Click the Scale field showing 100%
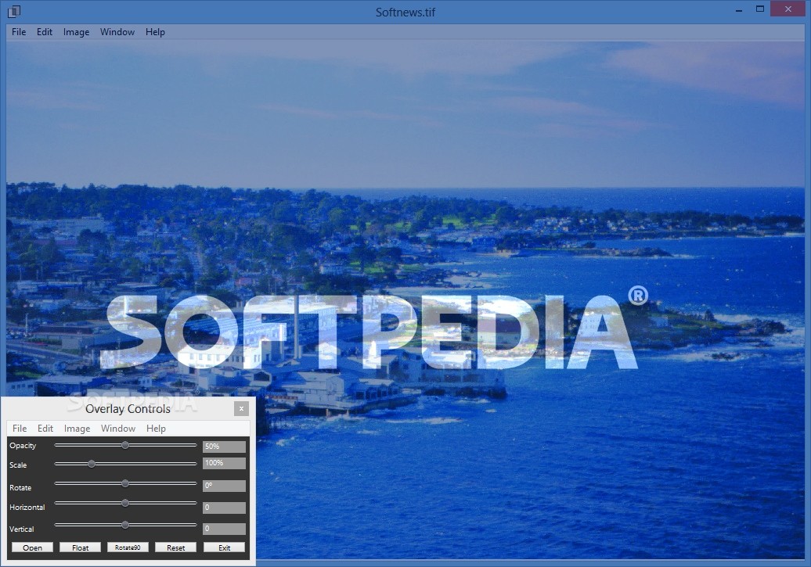 (x=224, y=463)
